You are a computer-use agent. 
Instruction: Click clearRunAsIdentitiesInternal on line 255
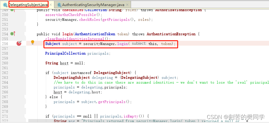click(x=75, y=39)
